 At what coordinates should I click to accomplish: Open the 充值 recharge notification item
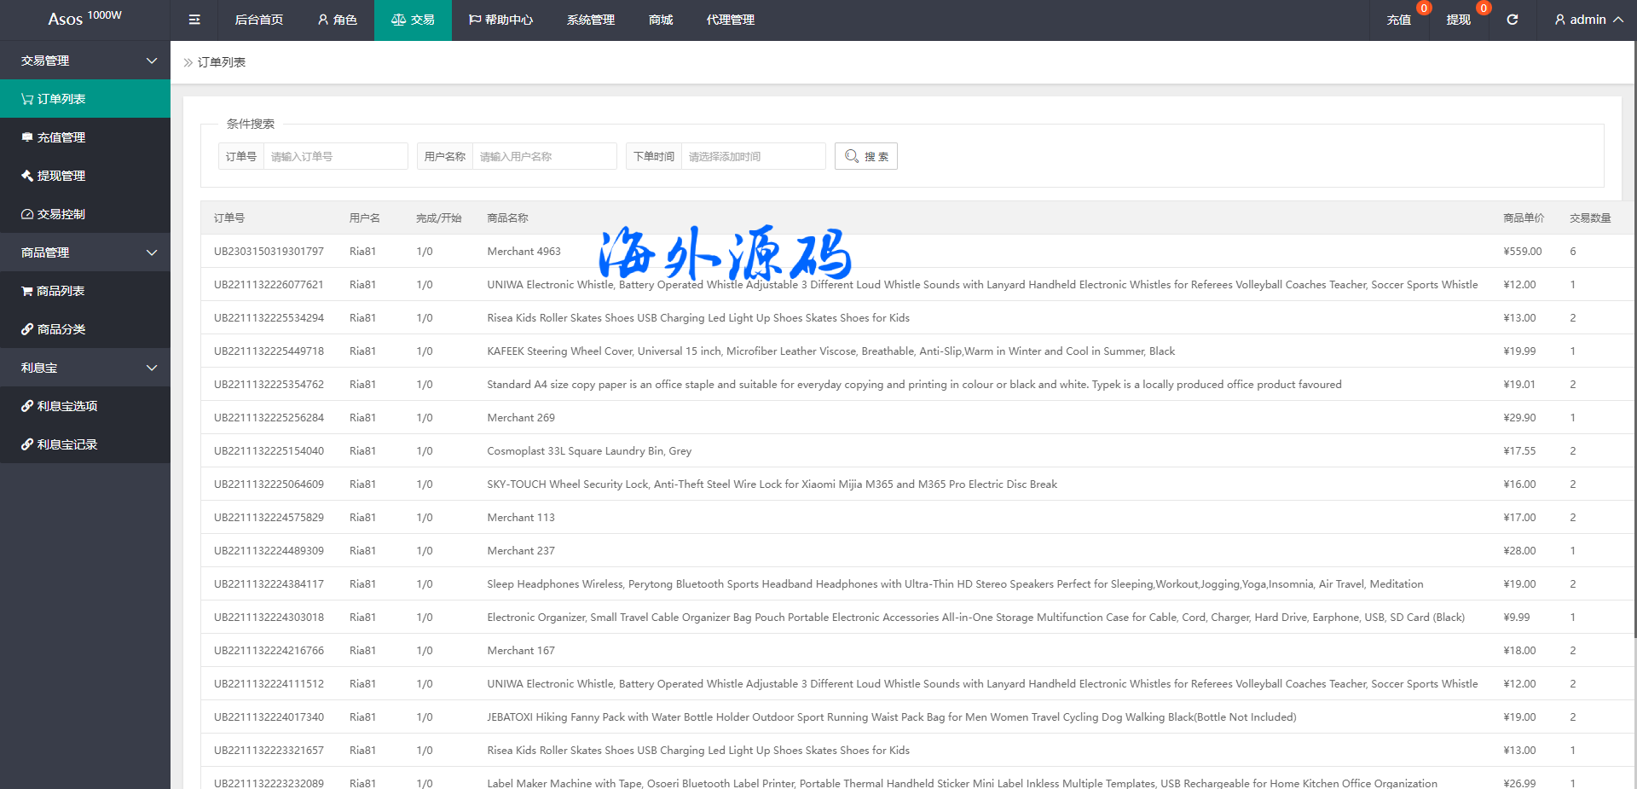click(1398, 20)
